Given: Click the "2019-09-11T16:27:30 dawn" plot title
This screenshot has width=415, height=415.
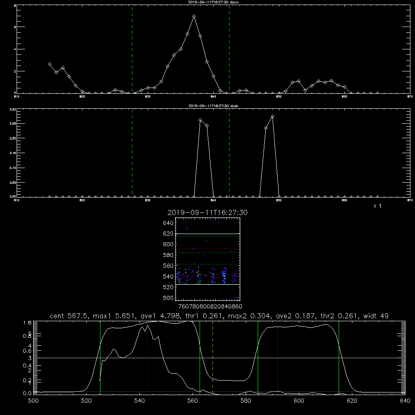Looking at the screenshot, I should point(213,2).
